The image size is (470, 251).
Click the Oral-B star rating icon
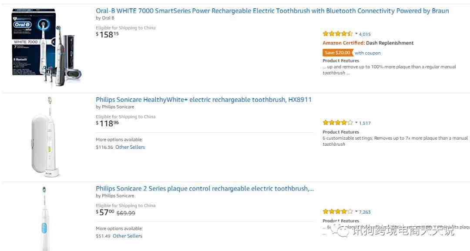[337, 34]
